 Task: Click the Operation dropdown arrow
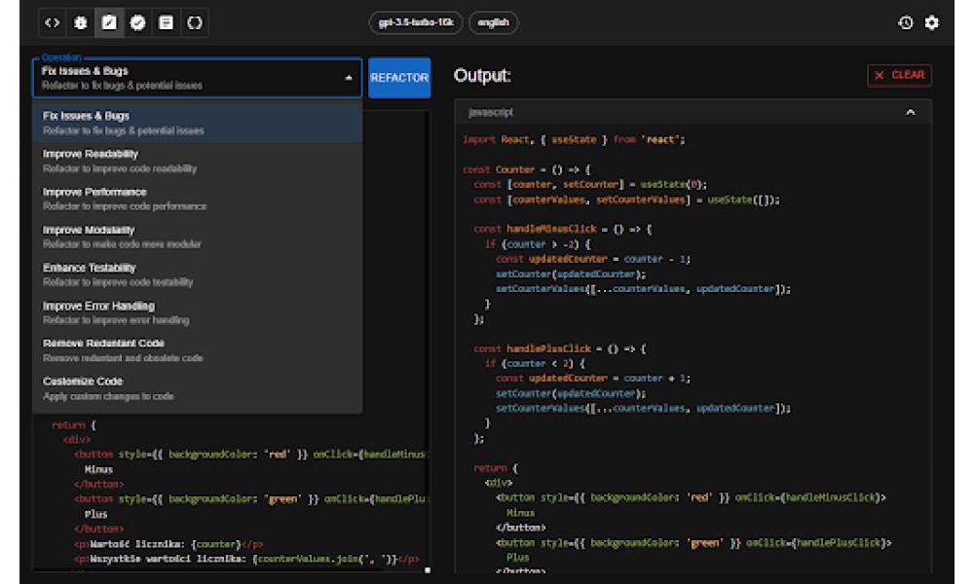349,78
